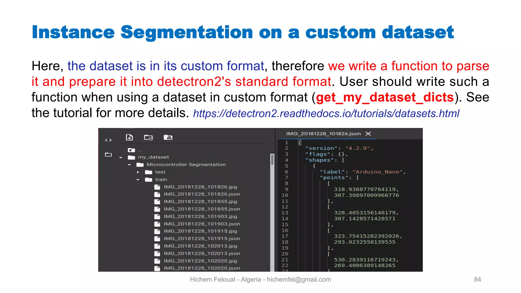
Task: Click file icon of IMG_20181228_101855.json
Action: (x=157, y=209)
